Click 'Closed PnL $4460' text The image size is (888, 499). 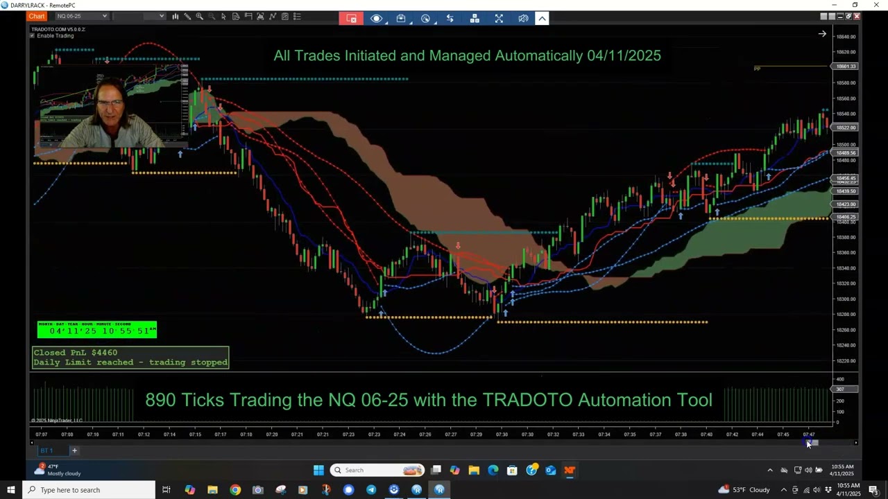click(x=76, y=353)
